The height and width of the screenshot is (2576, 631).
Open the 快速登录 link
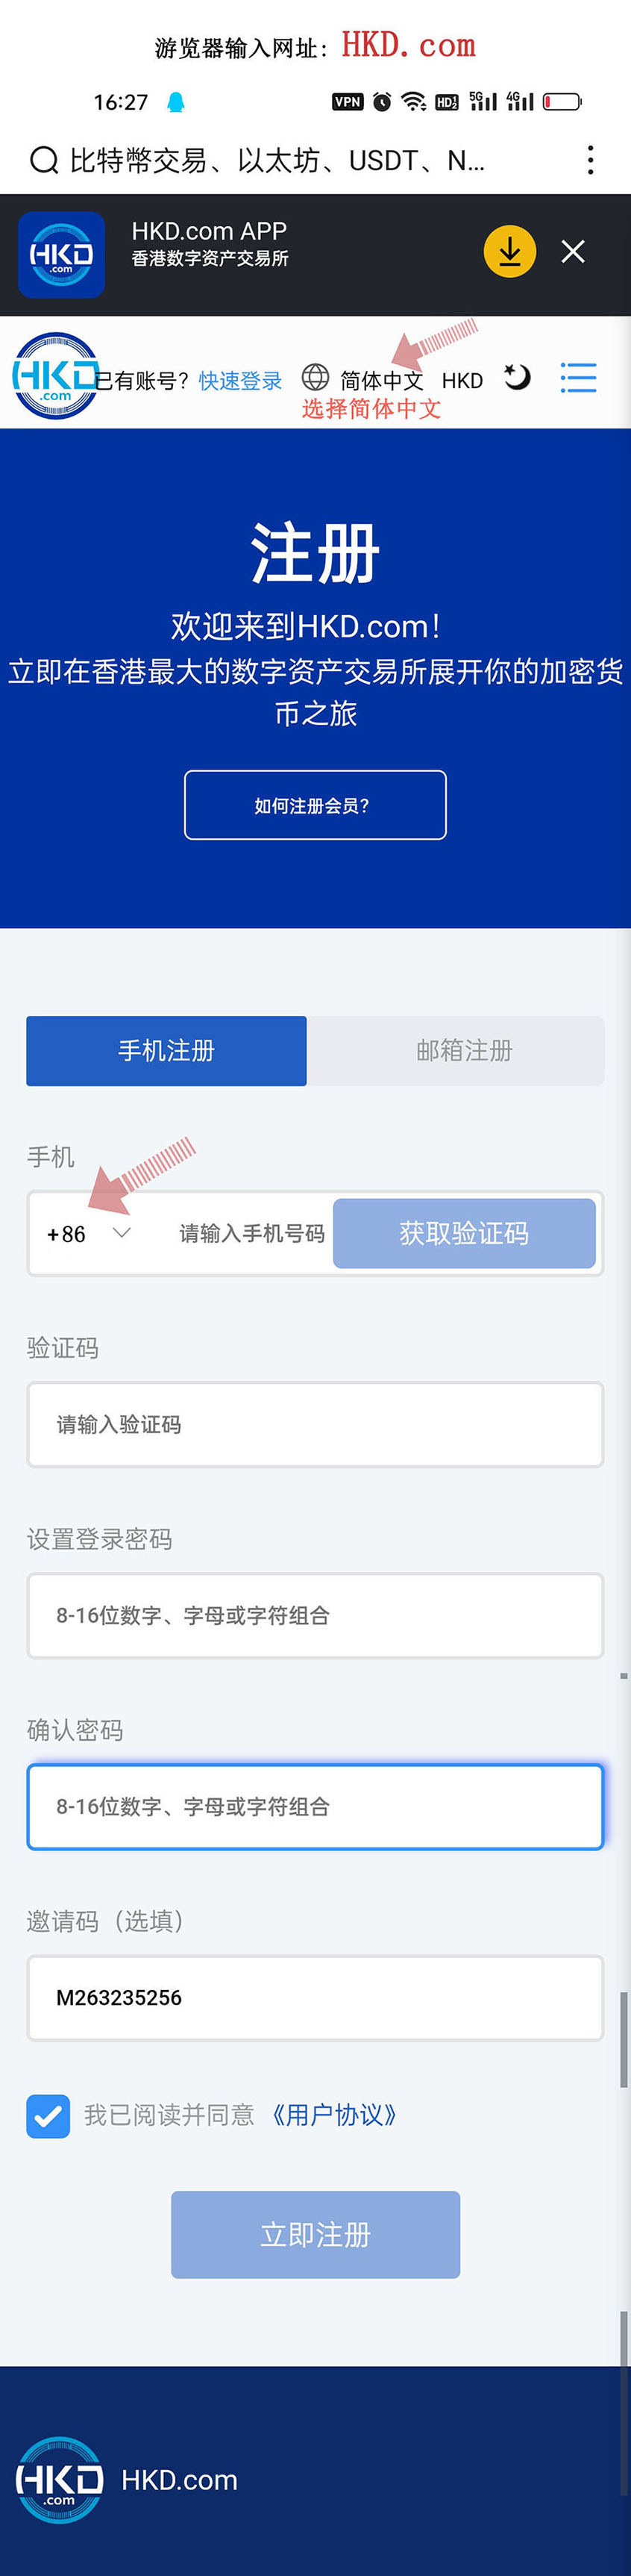tap(240, 381)
